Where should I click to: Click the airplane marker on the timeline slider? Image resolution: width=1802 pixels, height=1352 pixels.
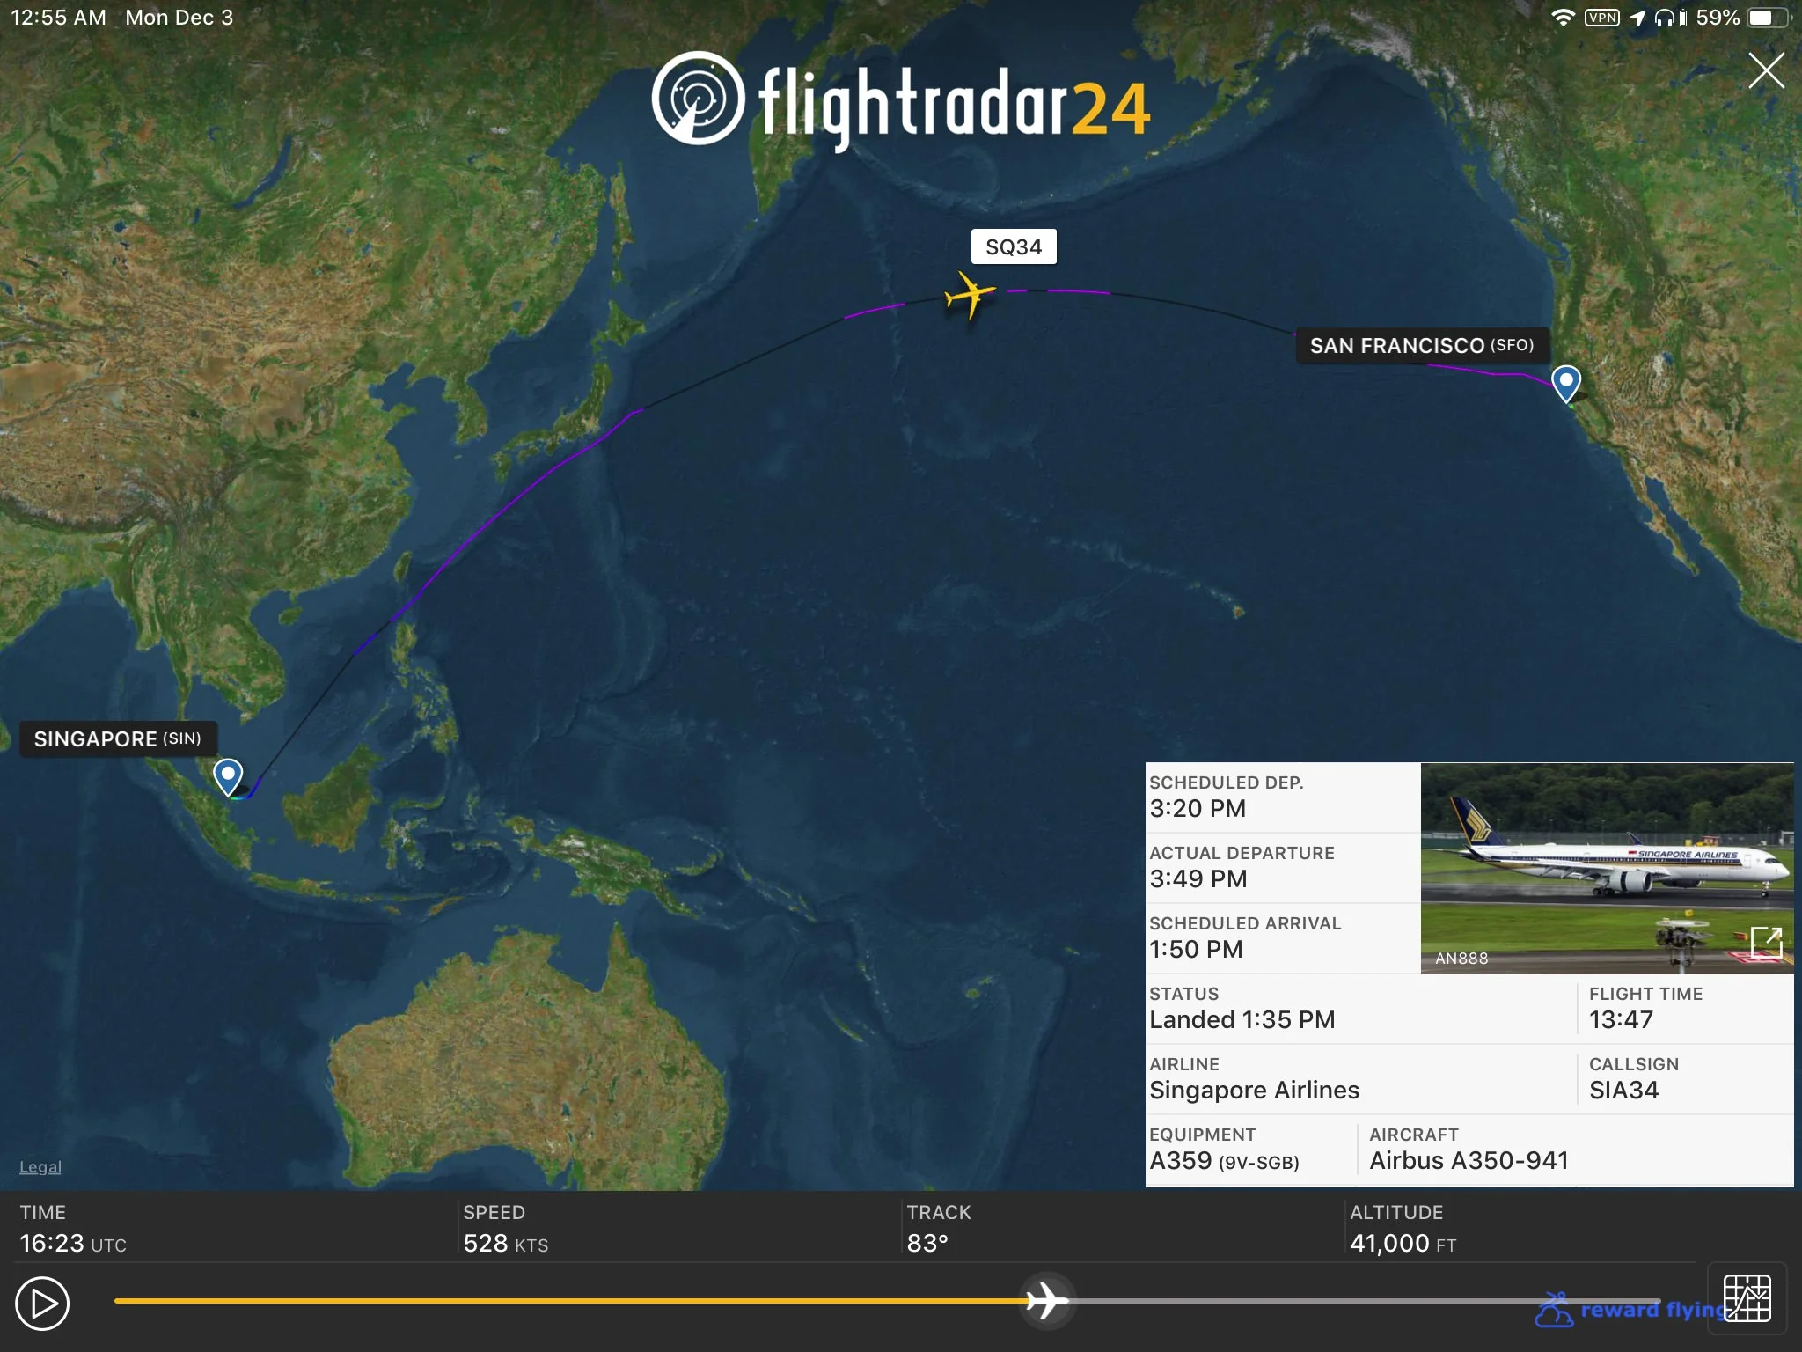1047,1301
